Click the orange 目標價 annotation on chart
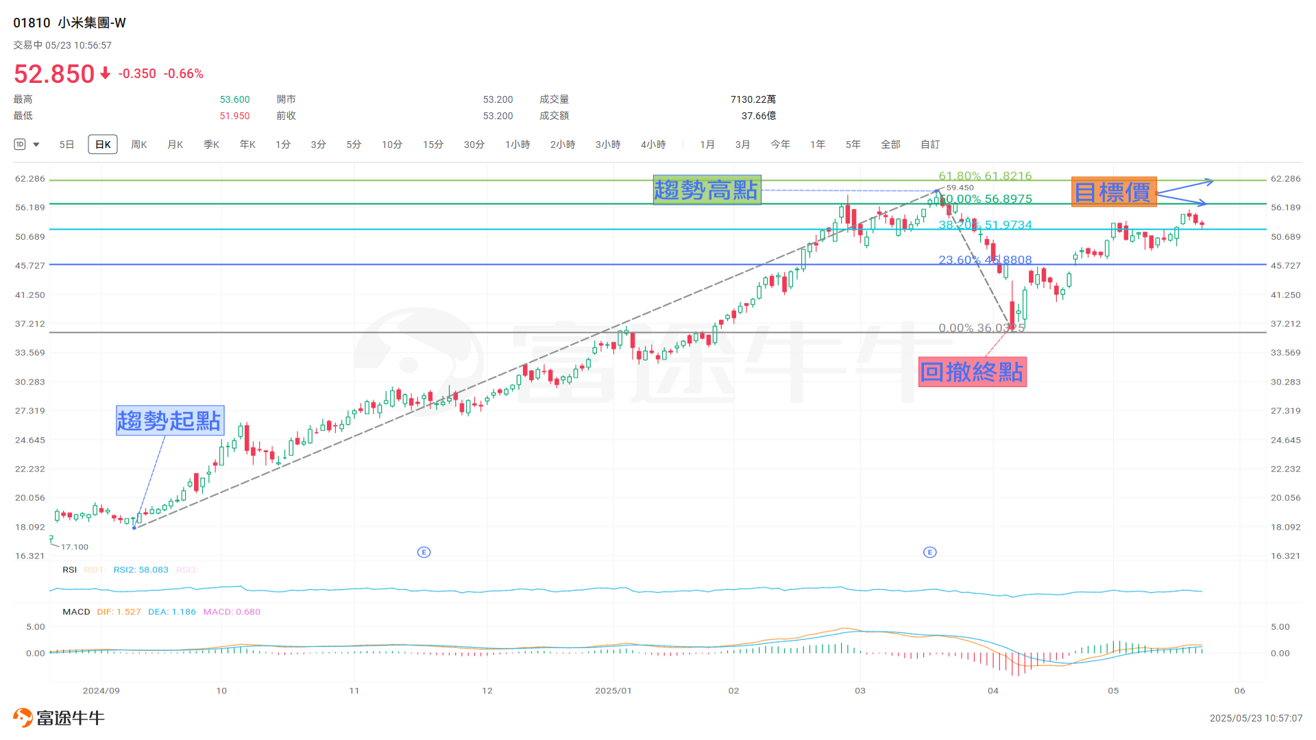1316x740 pixels. 1113,193
